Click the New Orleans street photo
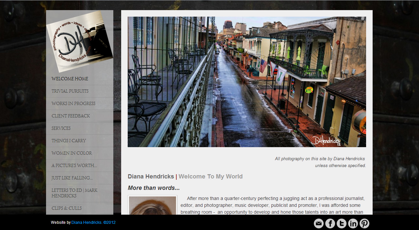The width and height of the screenshot is (419, 230). point(247,82)
